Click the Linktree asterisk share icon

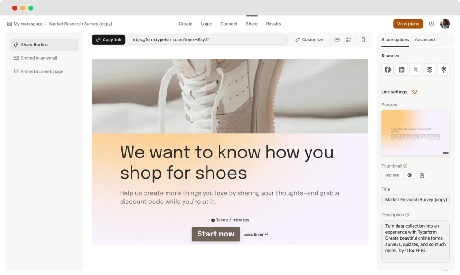click(x=443, y=70)
